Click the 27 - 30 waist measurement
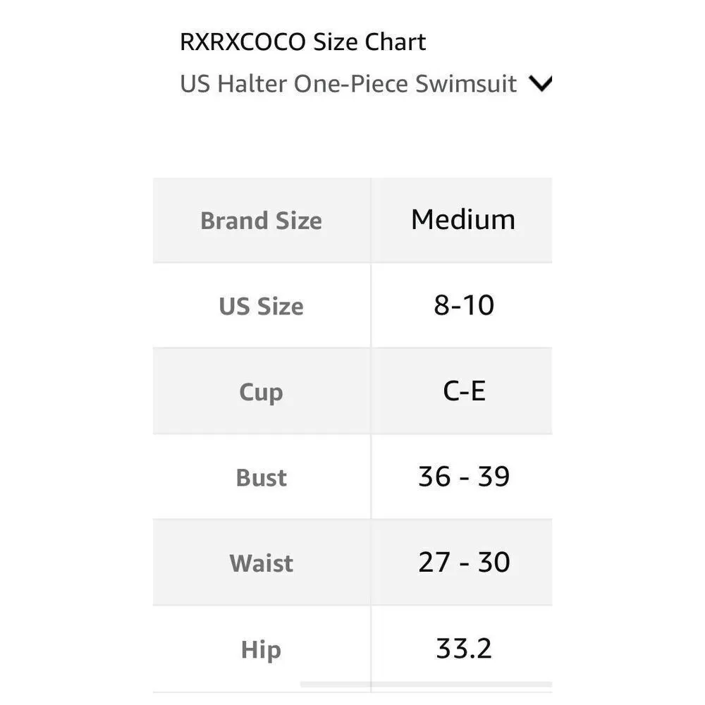 click(x=463, y=563)
